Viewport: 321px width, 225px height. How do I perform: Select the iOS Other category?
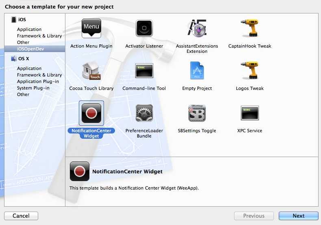(x=23, y=42)
